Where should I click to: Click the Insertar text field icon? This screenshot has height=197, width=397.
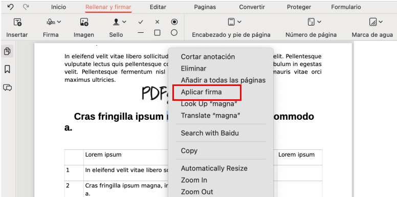tap(17, 23)
